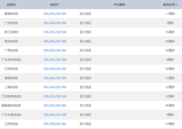182x129 pixels.
Task: Open the IP link in 香港[电信] row
Action: [54, 14]
